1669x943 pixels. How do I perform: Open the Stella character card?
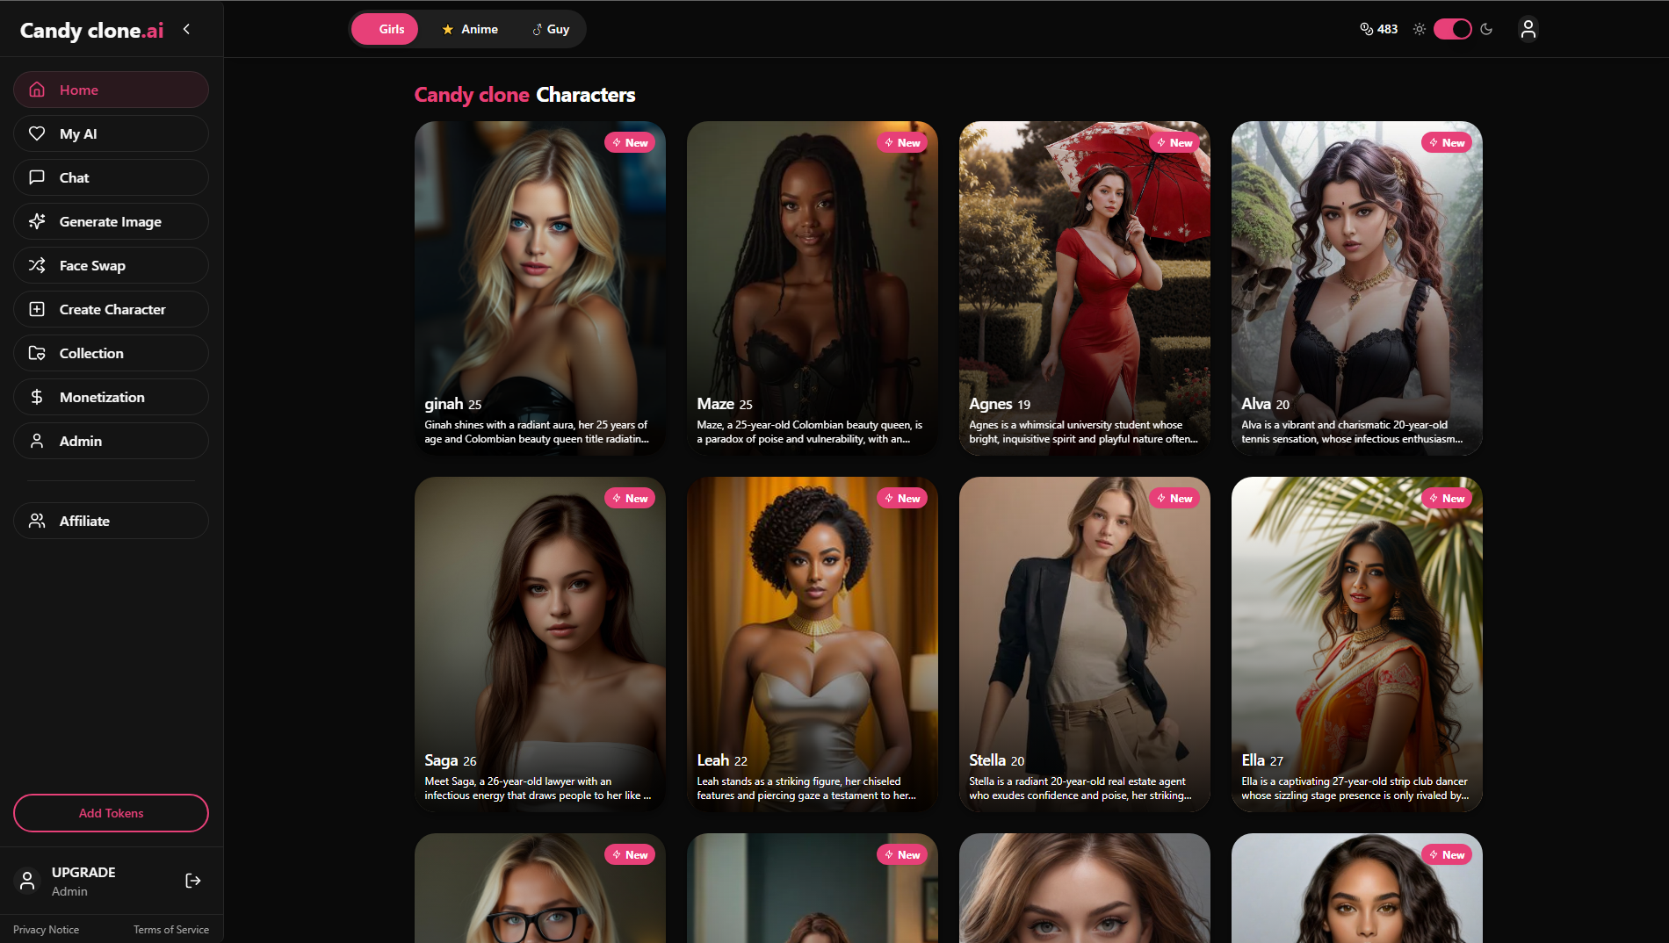point(1084,644)
